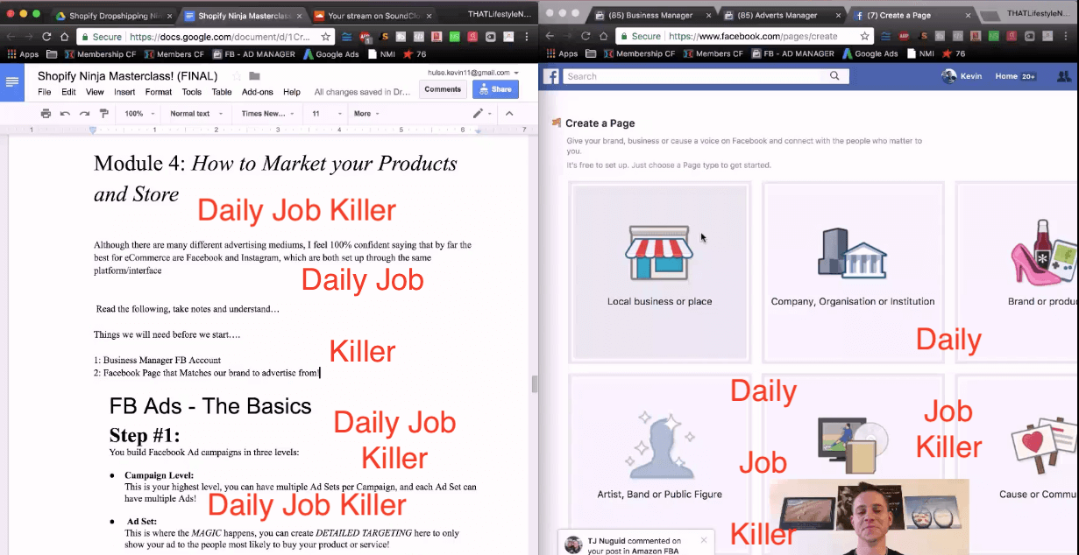Open the Times New font dropdown
The image size is (1079, 555).
pos(267,114)
